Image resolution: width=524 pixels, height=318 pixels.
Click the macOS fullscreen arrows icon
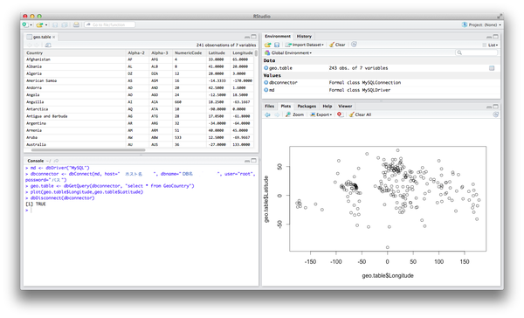pos(500,16)
